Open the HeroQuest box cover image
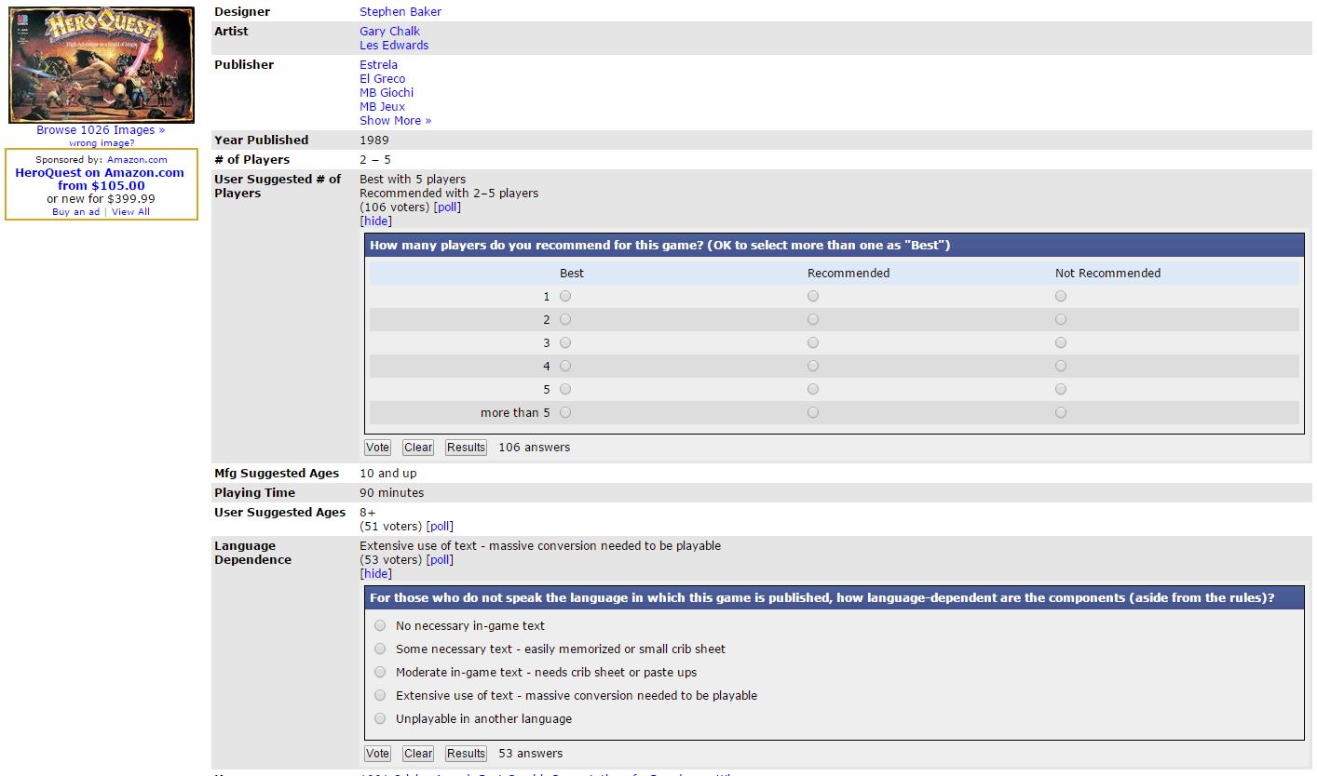Screen dimensions: 1317x776 (x=102, y=64)
